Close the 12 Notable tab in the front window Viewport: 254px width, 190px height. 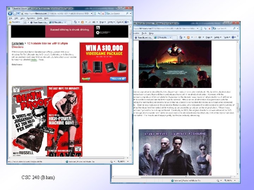click(65, 23)
